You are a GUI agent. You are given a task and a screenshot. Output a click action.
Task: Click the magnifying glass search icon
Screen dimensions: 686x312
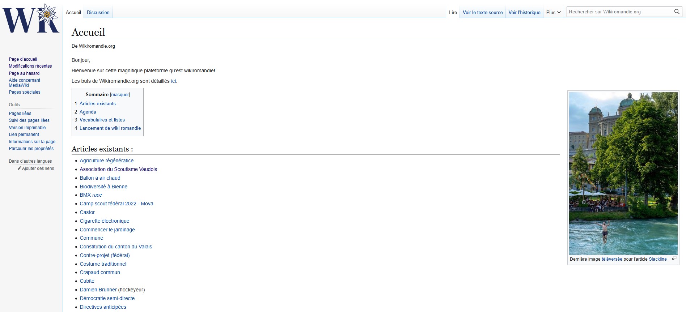click(677, 12)
